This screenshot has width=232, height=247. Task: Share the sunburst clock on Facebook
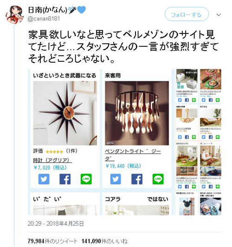coord(65,179)
